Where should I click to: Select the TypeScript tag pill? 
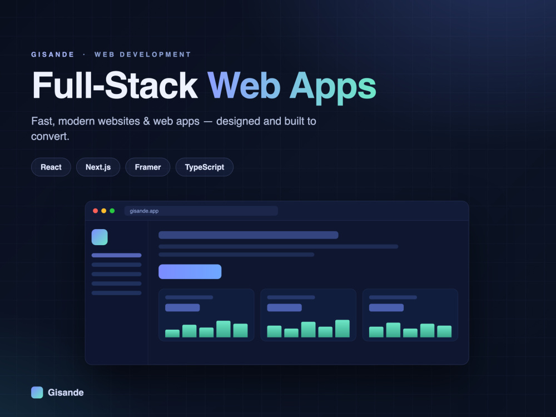click(205, 167)
